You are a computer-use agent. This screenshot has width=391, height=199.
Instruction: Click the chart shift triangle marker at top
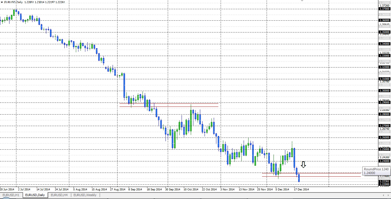(x=302, y=1)
